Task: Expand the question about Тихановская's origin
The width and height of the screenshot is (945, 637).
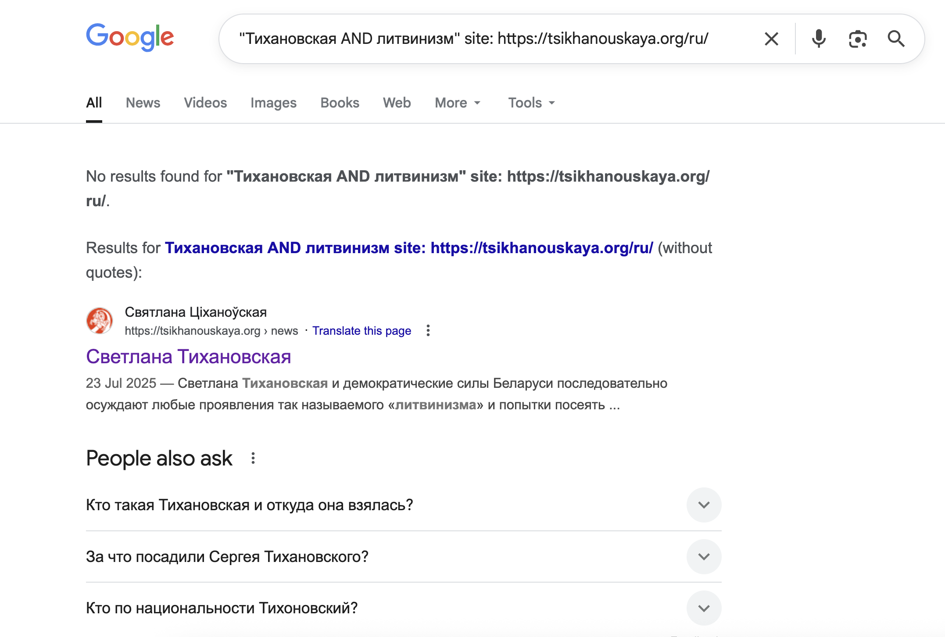Action: pyautogui.click(x=704, y=505)
